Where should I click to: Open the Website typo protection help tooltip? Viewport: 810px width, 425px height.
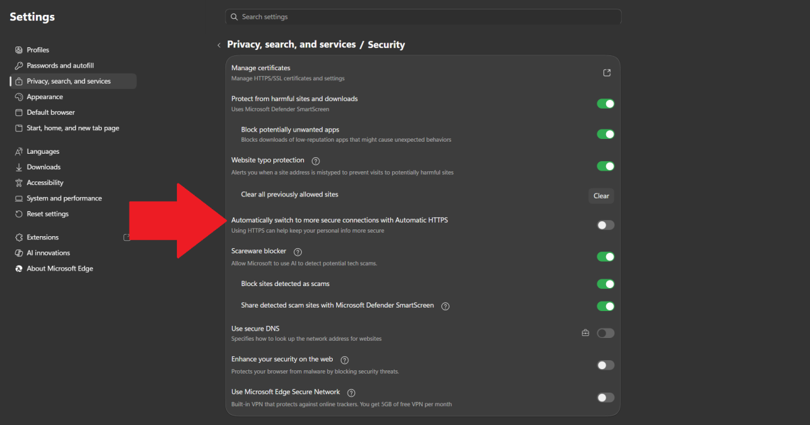315,161
